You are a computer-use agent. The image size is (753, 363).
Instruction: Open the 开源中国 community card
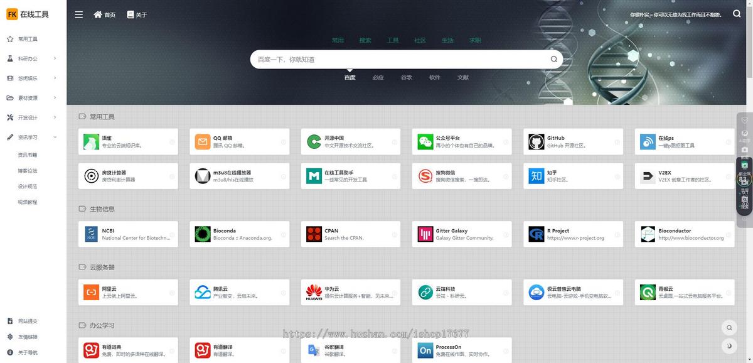pos(351,142)
